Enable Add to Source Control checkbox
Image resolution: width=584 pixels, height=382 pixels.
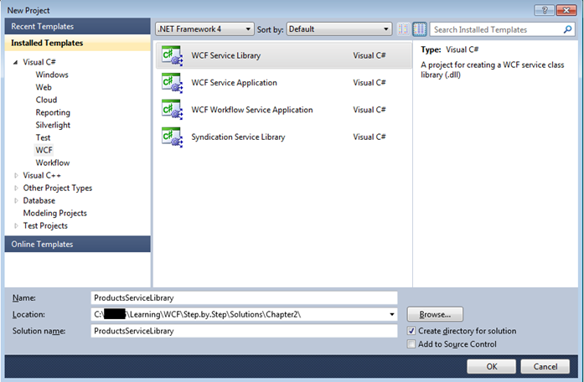(x=411, y=344)
